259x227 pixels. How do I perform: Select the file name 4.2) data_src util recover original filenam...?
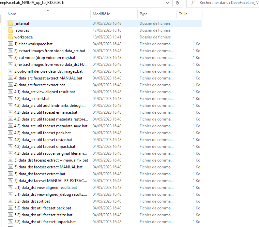click(x=51, y=153)
